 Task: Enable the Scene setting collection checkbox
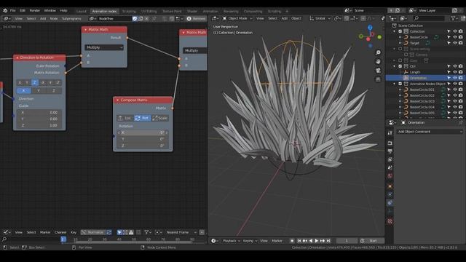pyautogui.click(x=400, y=49)
